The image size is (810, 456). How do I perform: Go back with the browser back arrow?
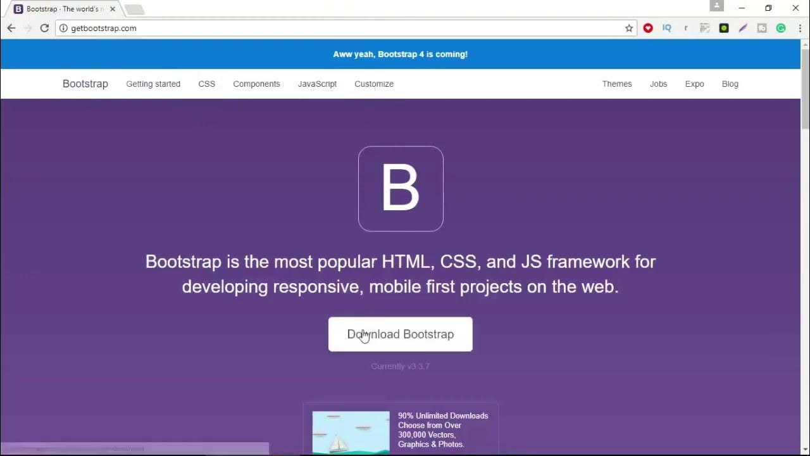coord(11,28)
